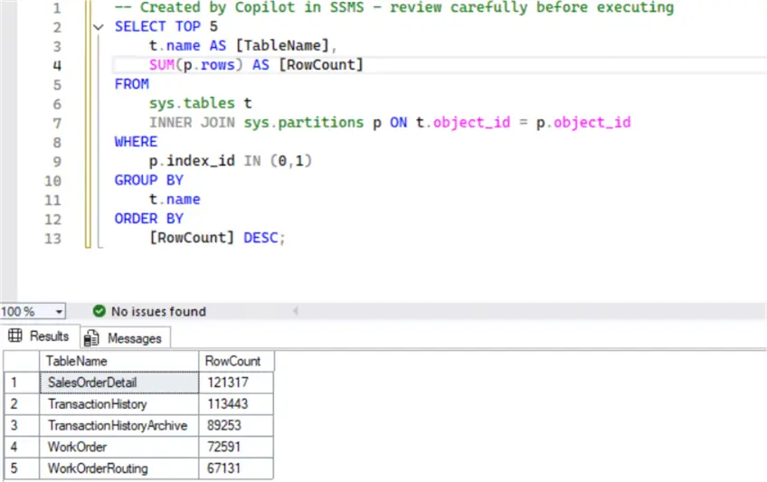Screen dimensions: 767x482
Task: Click the No issues found status text
Action: 158,311
